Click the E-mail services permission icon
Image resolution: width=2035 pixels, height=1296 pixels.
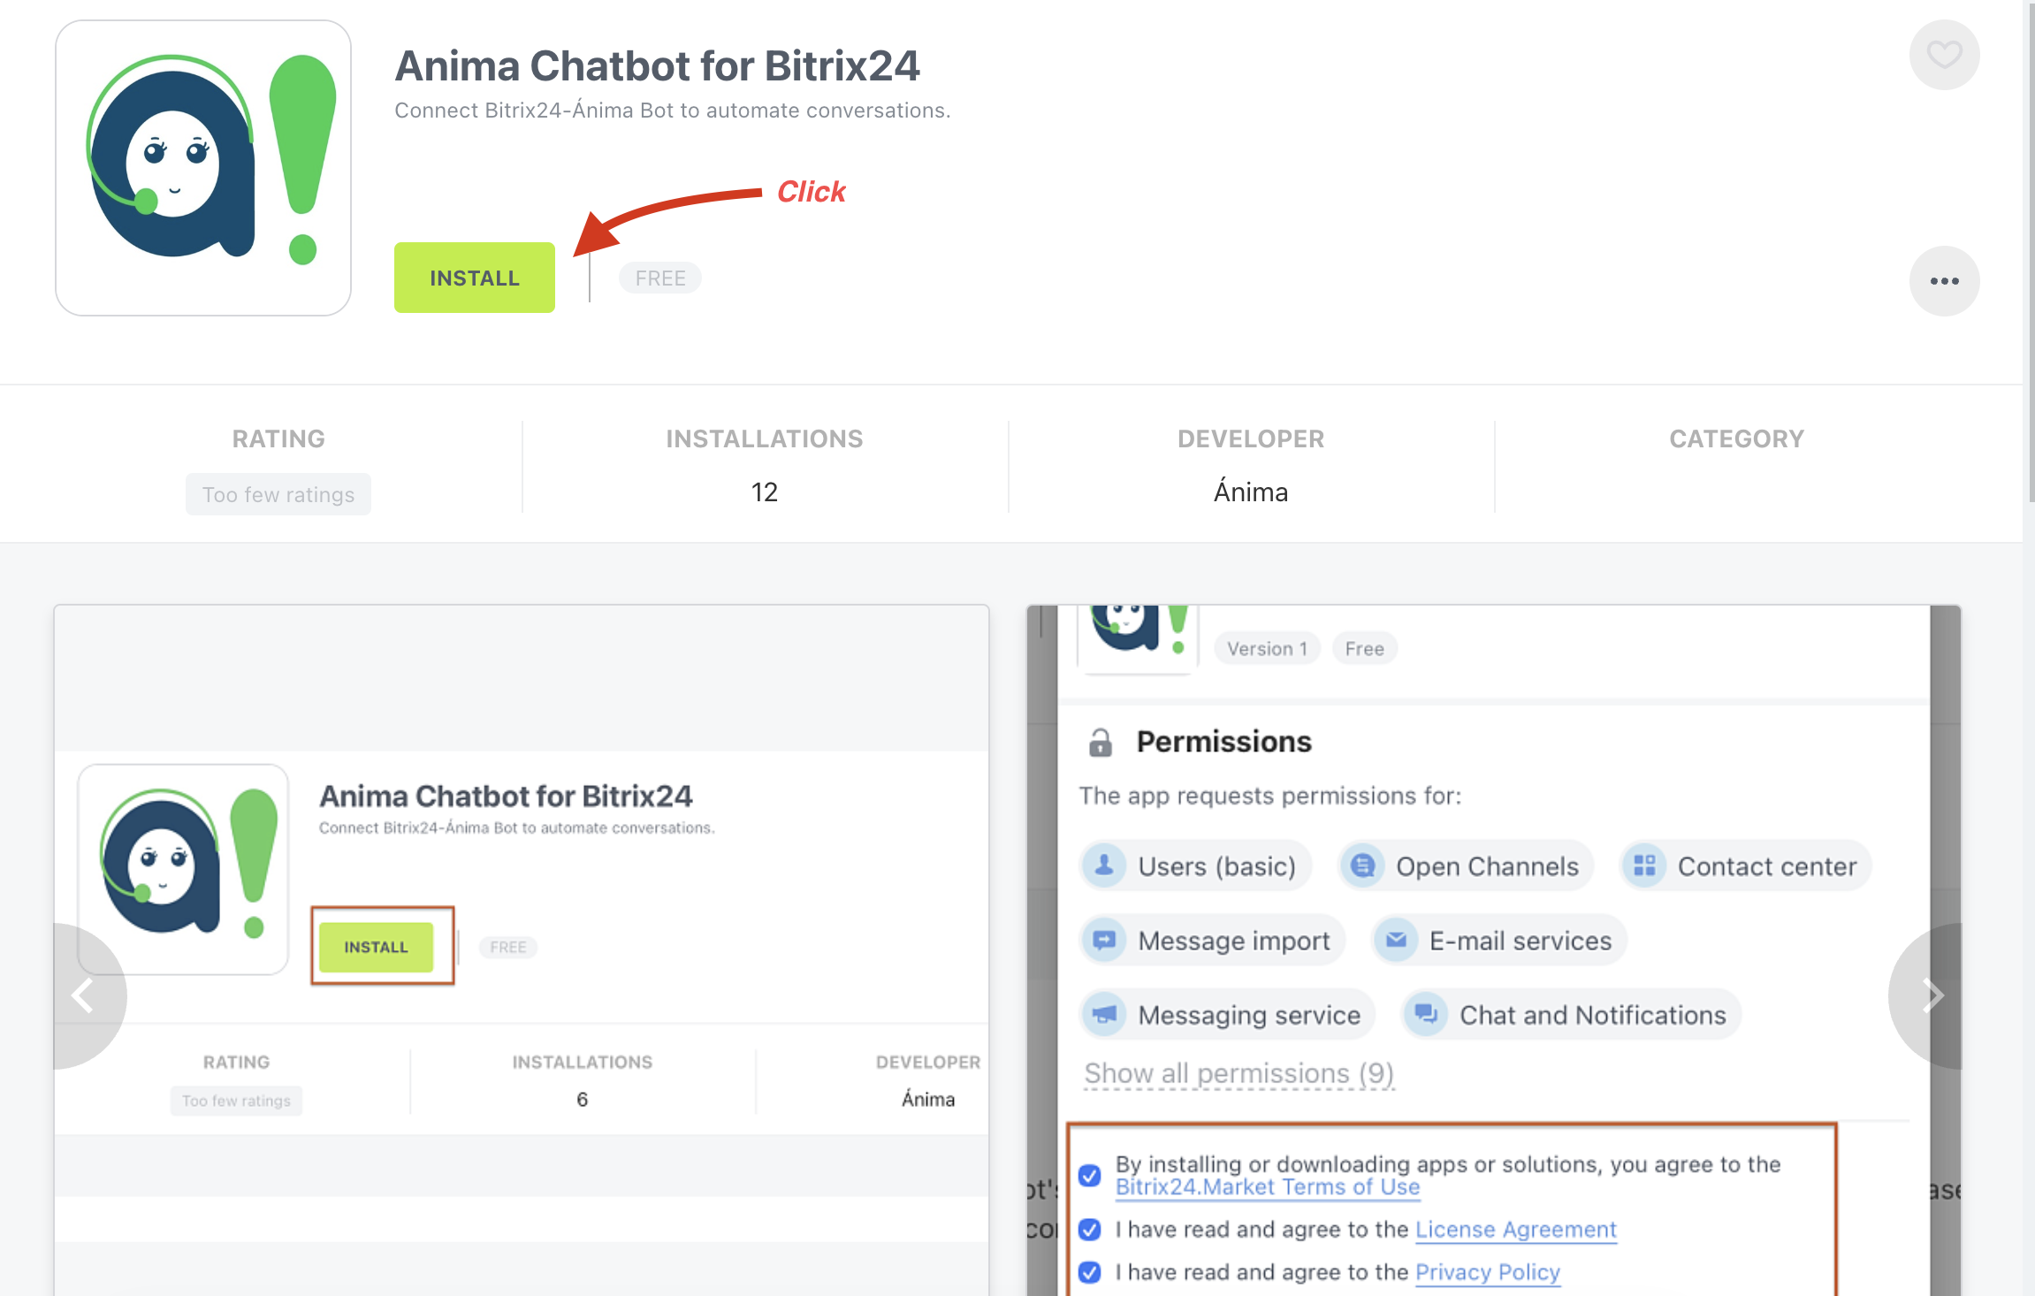tap(1396, 940)
